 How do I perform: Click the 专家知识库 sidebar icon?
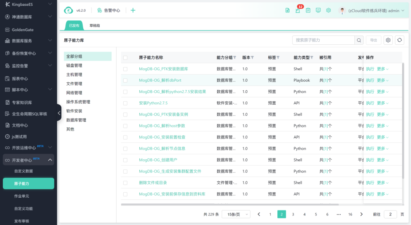click(7, 102)
